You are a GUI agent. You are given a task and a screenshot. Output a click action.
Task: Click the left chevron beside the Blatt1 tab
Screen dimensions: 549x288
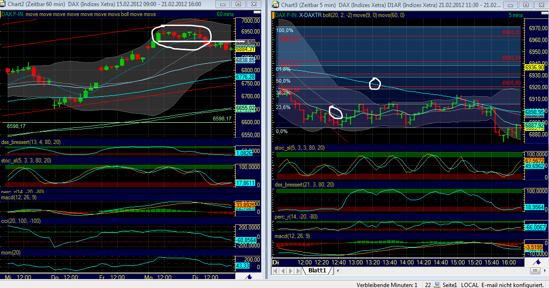338,270
